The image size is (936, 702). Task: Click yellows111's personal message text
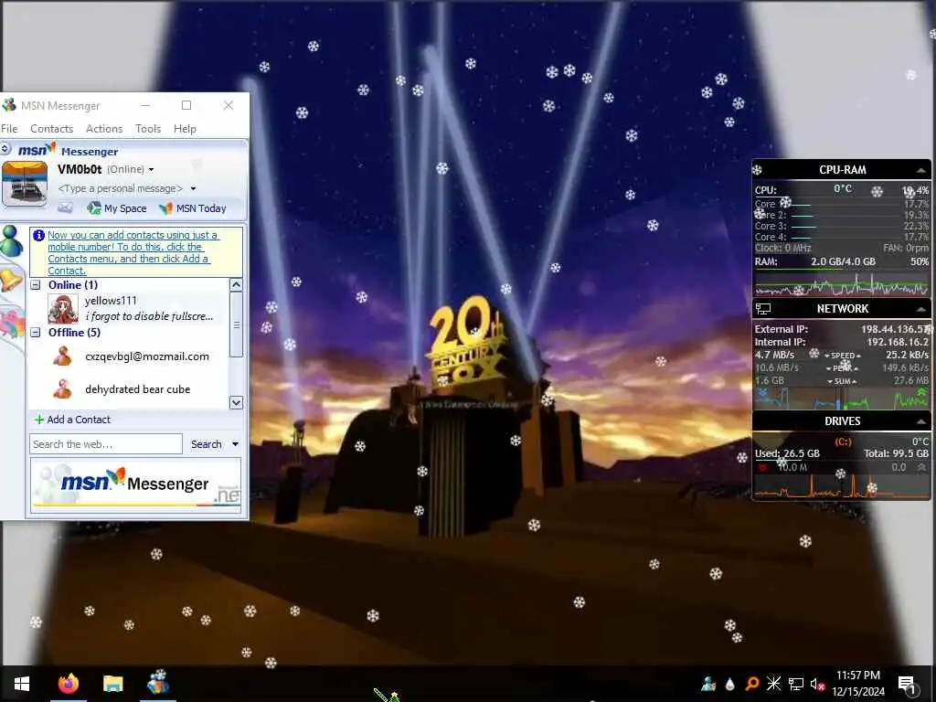[x=149, y=316]
